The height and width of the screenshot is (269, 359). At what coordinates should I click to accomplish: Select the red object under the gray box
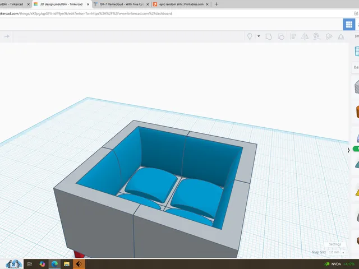coord(79,254)
